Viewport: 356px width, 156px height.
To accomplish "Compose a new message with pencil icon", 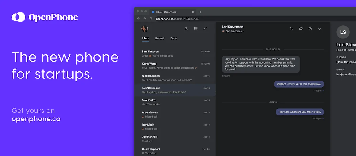I will 205,29.
